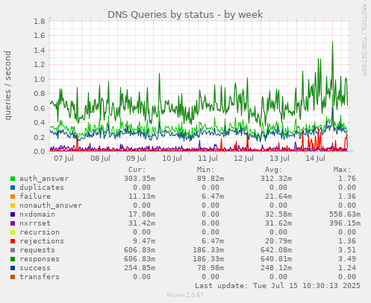Select the auth_answer legend label
The height and width of the screenshot is (303, 371).
pos(44,179)
